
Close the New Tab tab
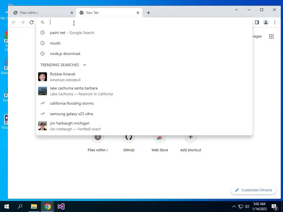pos(138,13)
